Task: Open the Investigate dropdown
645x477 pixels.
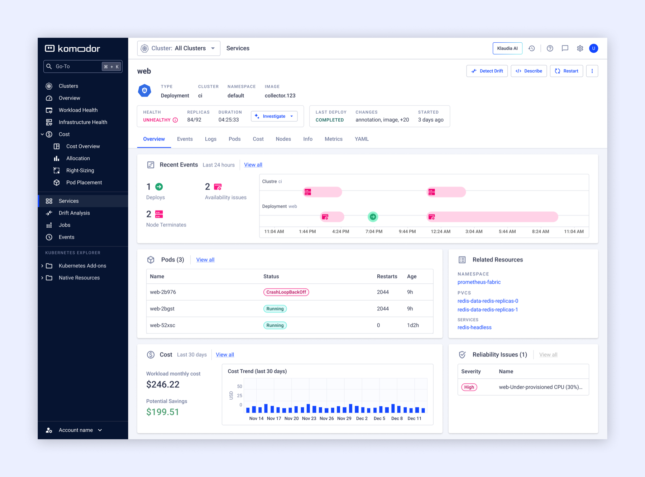Action: point(274,116)
